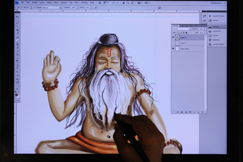Open the Clone Source panel
The image size is (243, 162).
pyautogui.click(x=218, y=44)
